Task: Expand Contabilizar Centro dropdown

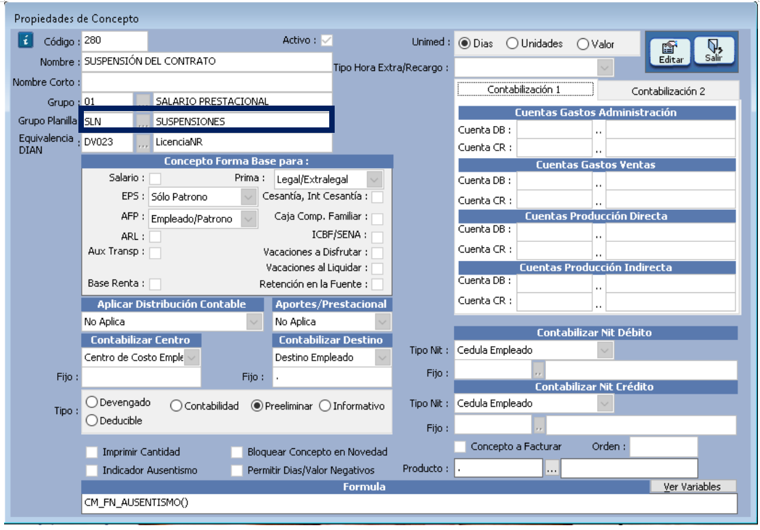Action: coord(192,358)
